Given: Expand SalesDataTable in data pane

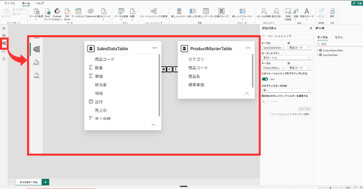Looking at the screenshot, I should click(317, 55).
